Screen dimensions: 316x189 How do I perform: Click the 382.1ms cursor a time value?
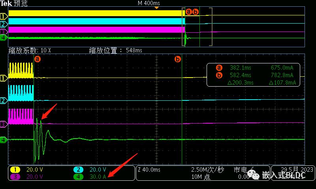pos(241,68)
